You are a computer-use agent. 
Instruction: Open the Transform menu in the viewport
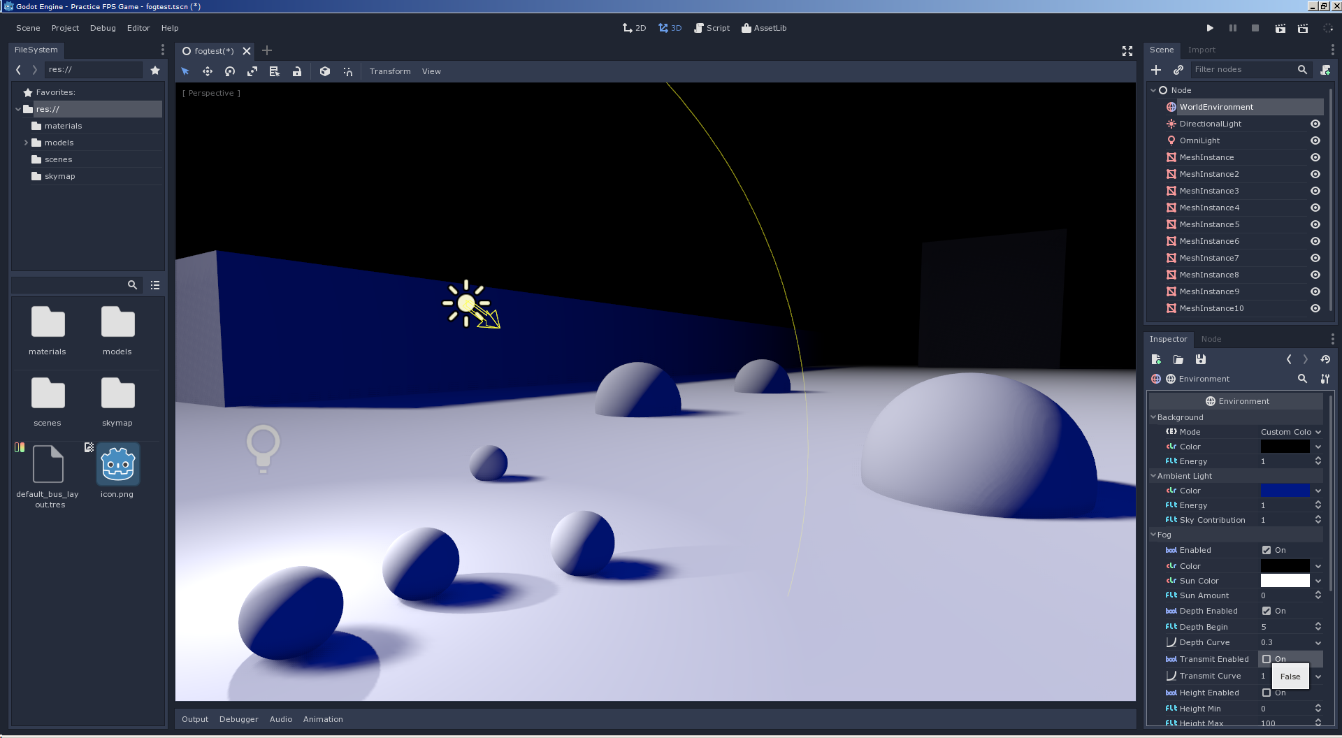tap(390, 71)
